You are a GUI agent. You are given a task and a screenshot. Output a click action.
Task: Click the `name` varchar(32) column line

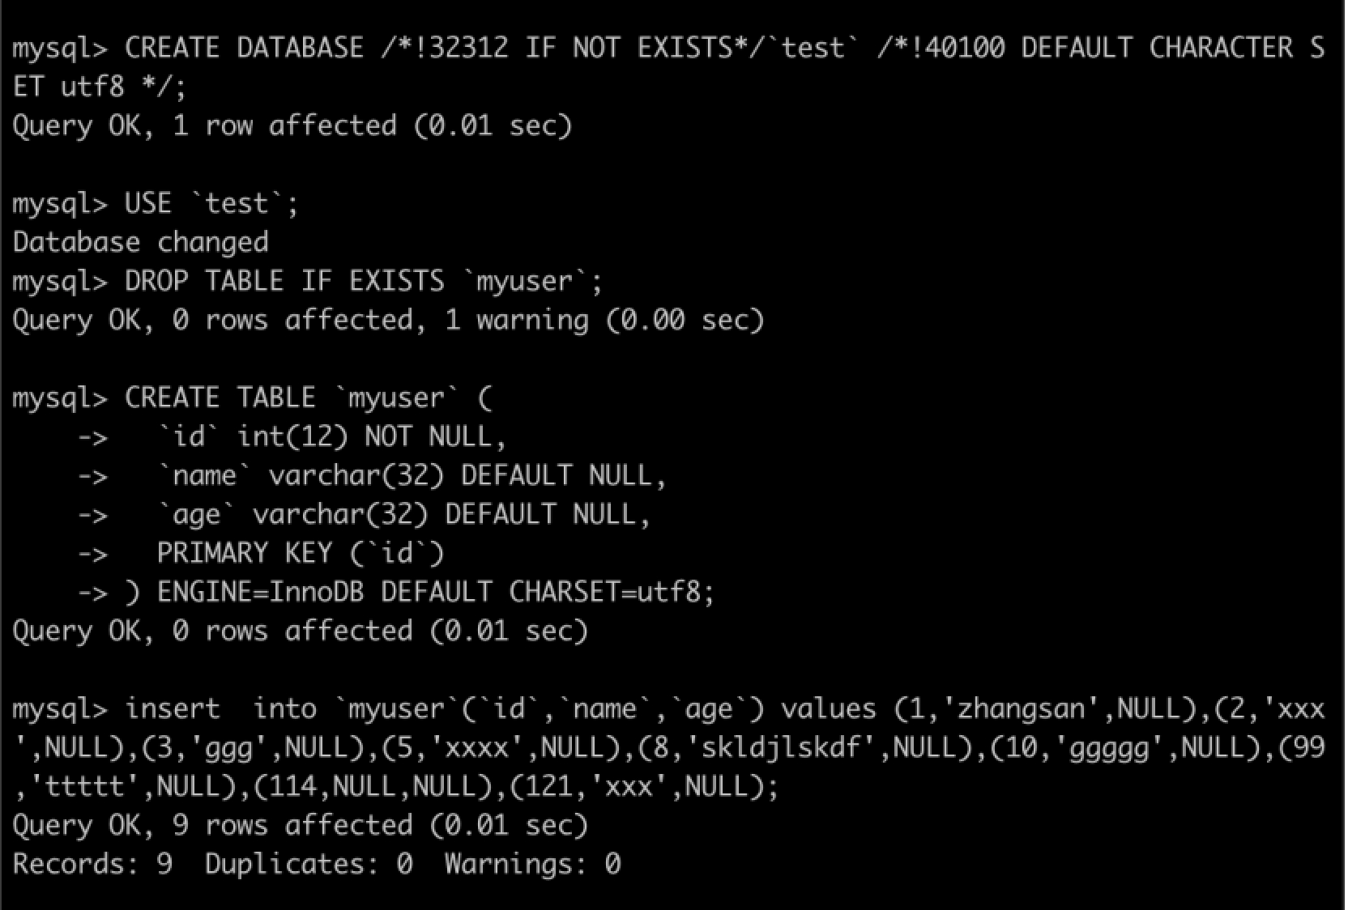coord(412,475)
